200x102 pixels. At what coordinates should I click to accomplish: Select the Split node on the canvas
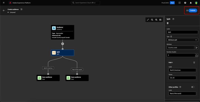[62, 53]
